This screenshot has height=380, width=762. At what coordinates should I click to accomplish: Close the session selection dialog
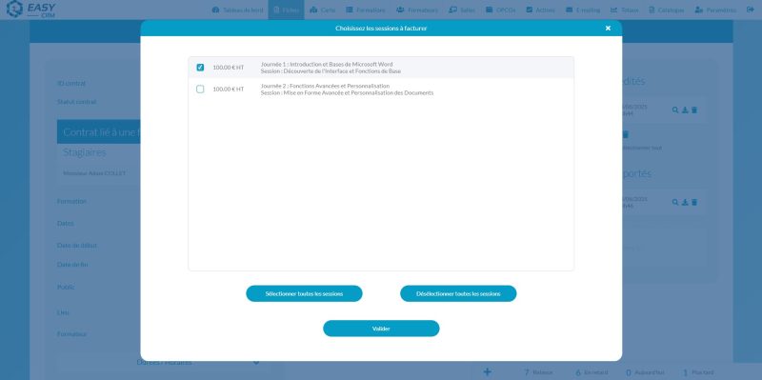coord(608,29)
